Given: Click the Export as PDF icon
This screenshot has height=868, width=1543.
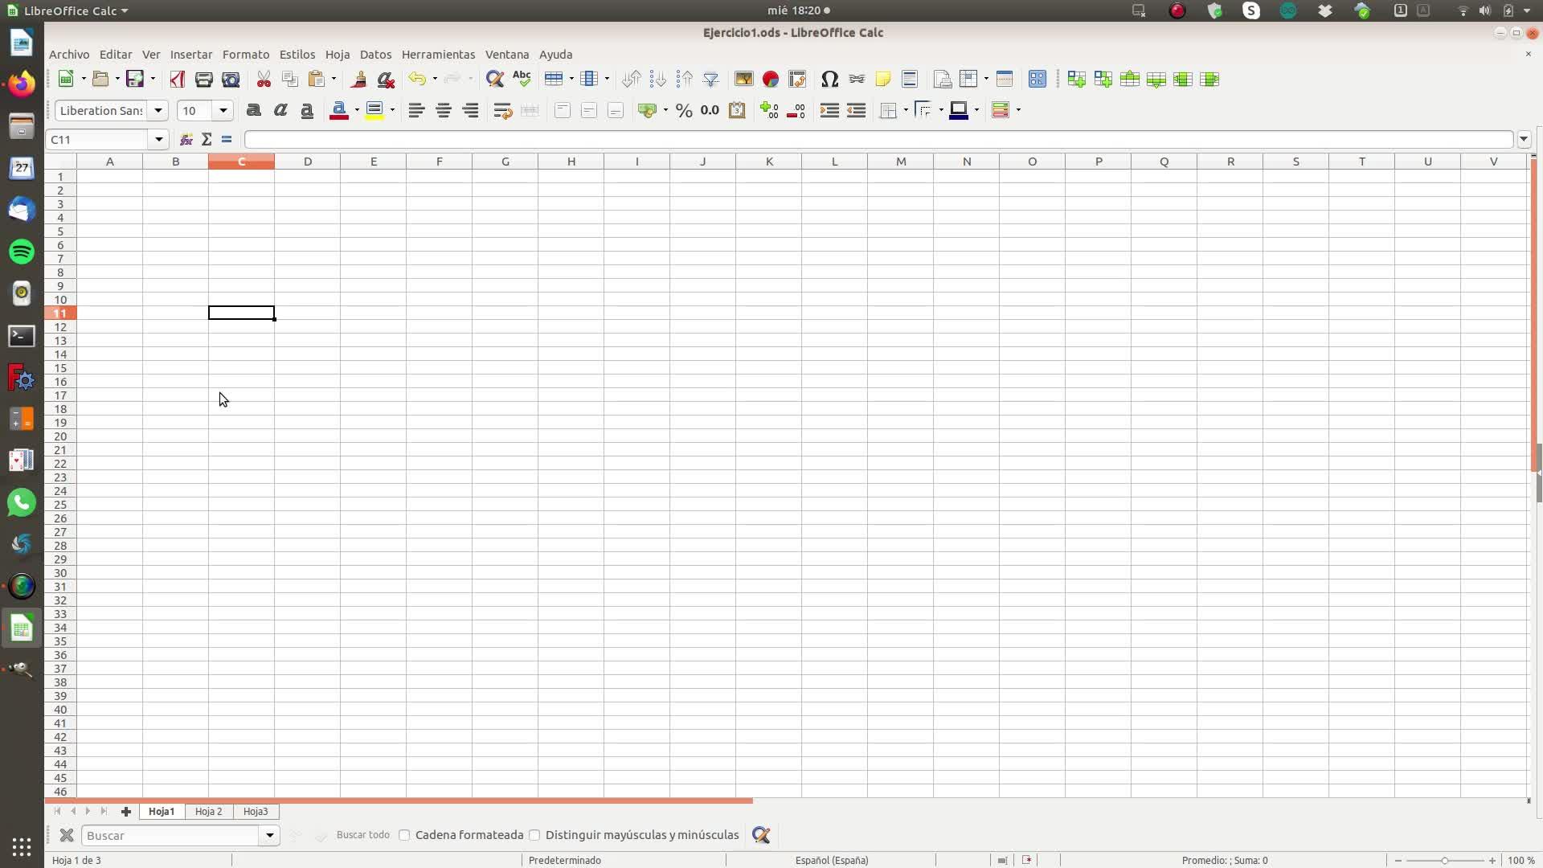Looking at the screenshot, I should 178,79.
